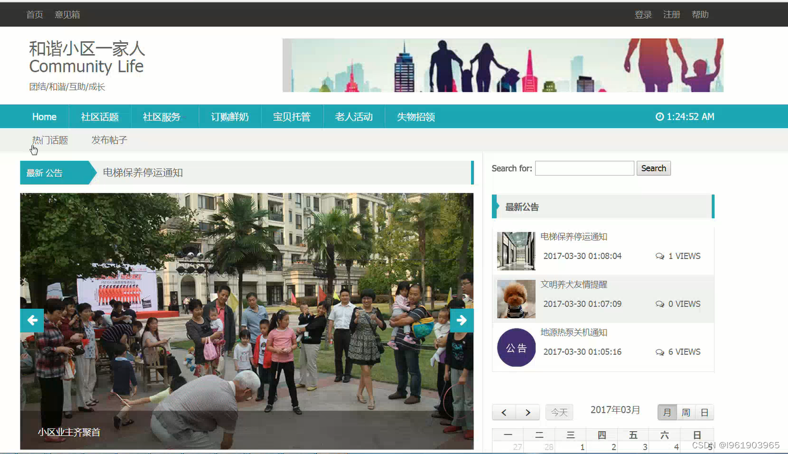Open notice 地源热泵关机通知
Image resolution: width=788 pixels, height=454 pixels.
(574, 333)
